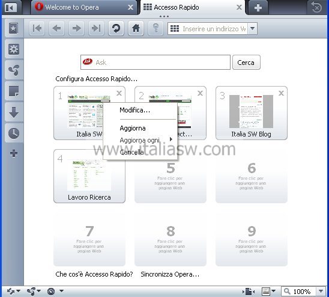
Task: Open the zoom level dropdown
Action: (321, 292)
